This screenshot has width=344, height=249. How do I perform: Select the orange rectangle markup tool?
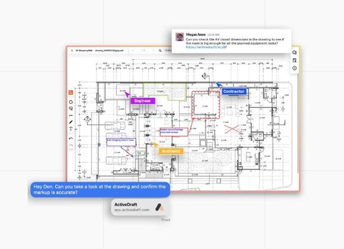point(71,93)
